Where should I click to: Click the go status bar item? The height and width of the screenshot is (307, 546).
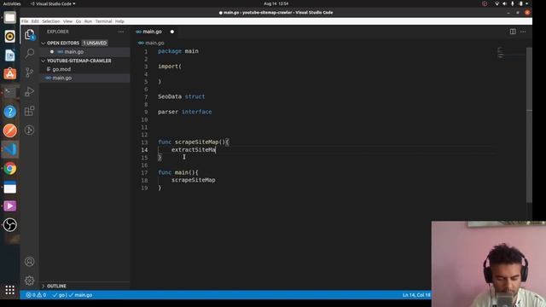[x=59, y=295]
